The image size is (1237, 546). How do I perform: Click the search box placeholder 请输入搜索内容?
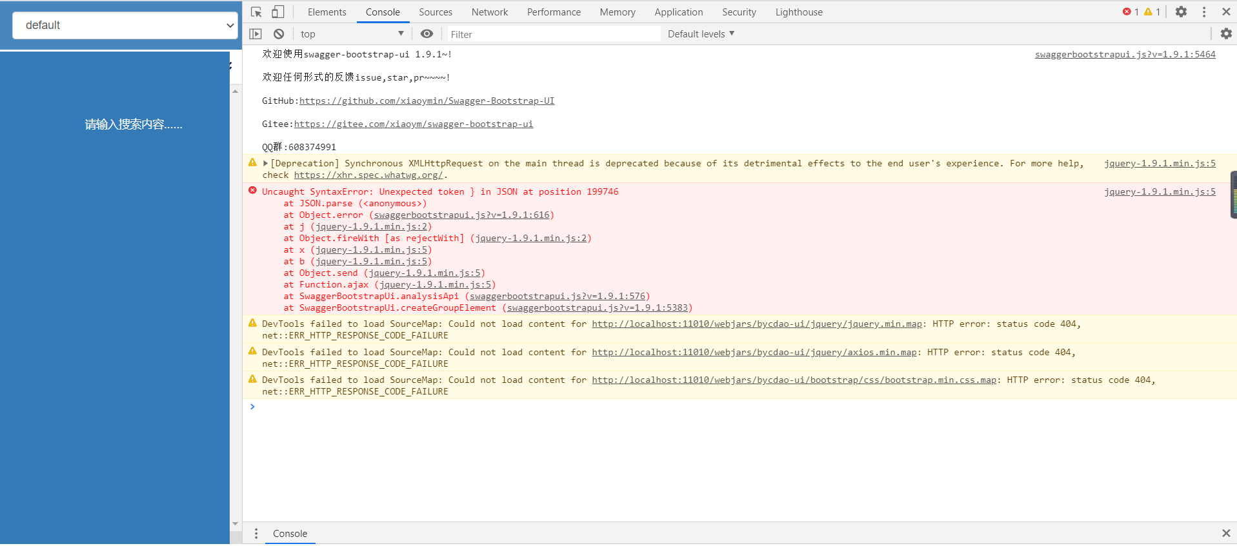[134, 124]
